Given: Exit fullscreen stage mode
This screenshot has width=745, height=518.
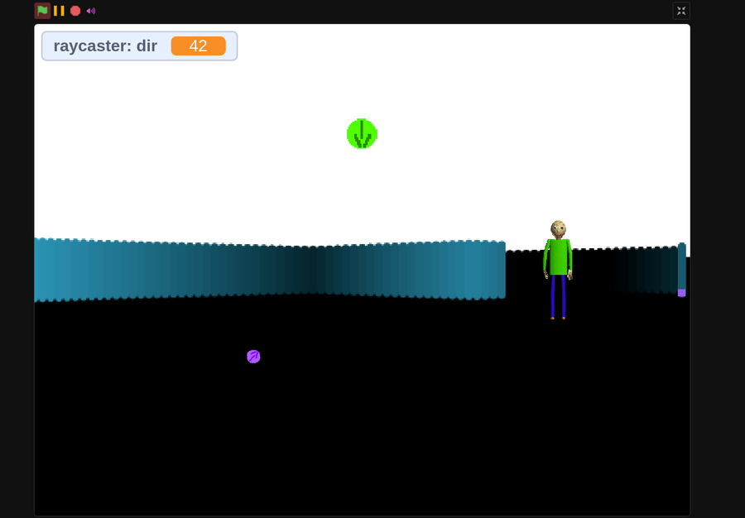Looking at the screenshot, I should point(681,11).
